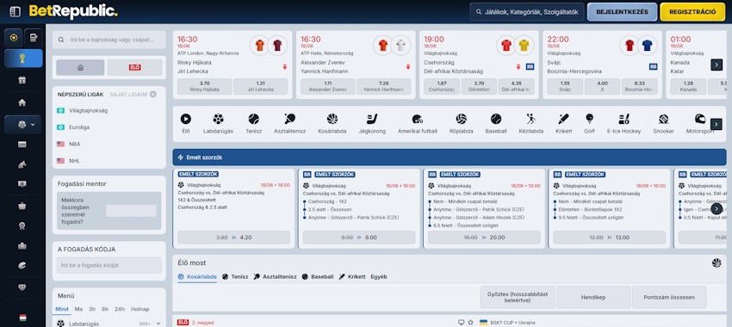The width and height of the screenshot is (732, 327).
Task: Open the bet slip icon in sidebar
Action: pos(33,38)
